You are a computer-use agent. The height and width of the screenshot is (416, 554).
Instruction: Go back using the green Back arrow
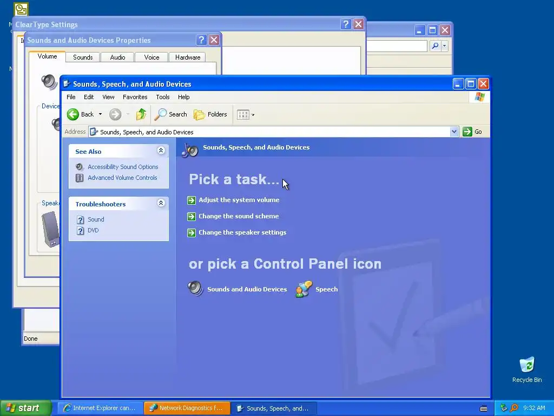click(73, 114)
